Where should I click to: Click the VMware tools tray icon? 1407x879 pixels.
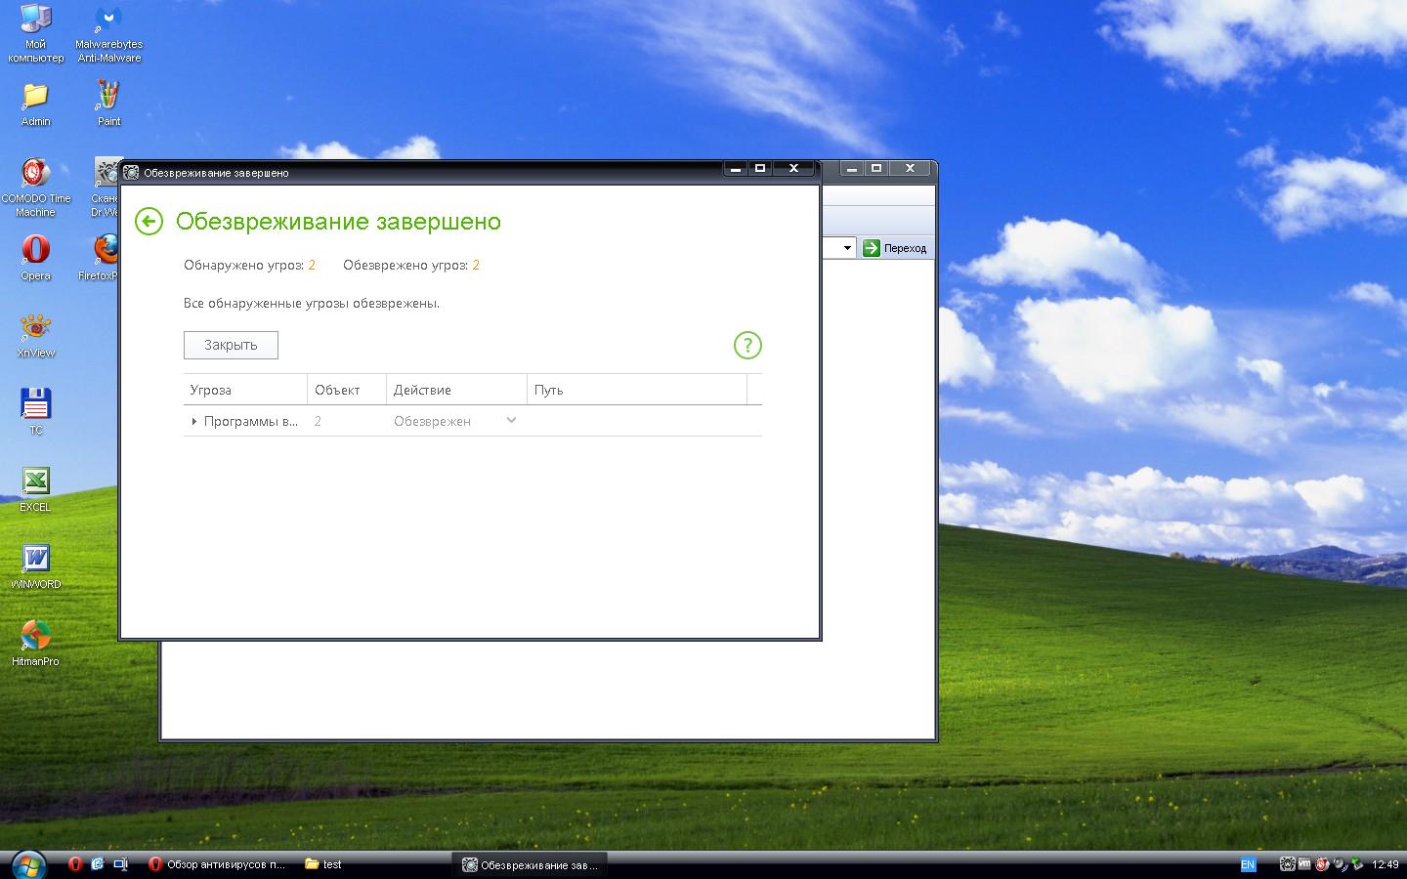click(1303, 864)
